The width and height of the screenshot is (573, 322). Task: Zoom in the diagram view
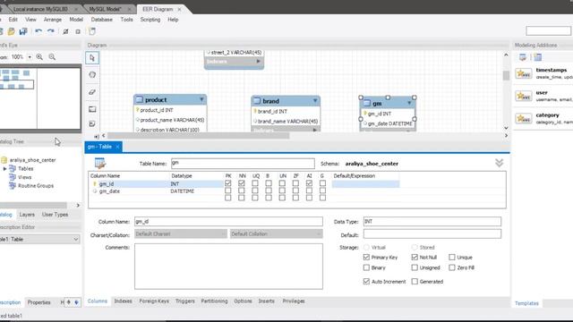[39, 57]
